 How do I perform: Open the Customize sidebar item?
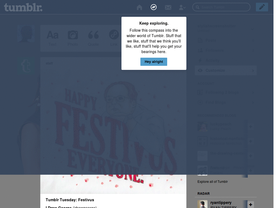click(x=226, y=70)
